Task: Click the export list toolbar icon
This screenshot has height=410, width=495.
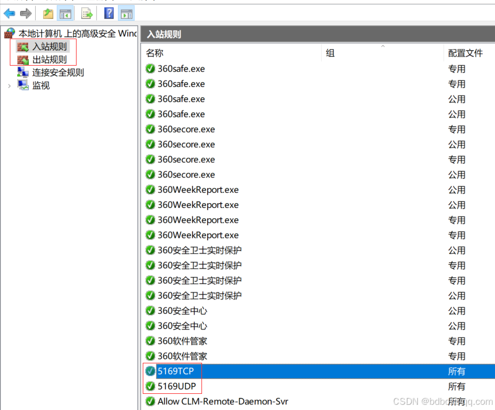Action: (86, 14)
